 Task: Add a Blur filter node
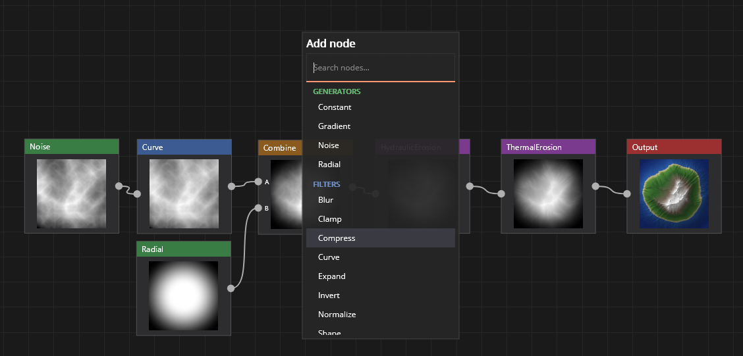(381, 200)
